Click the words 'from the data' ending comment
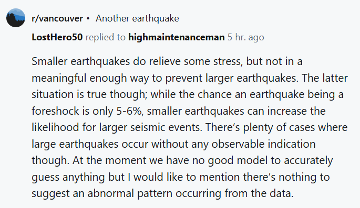Image resolution: width=360 pixels, height=208 pixels. coord(259,193)
